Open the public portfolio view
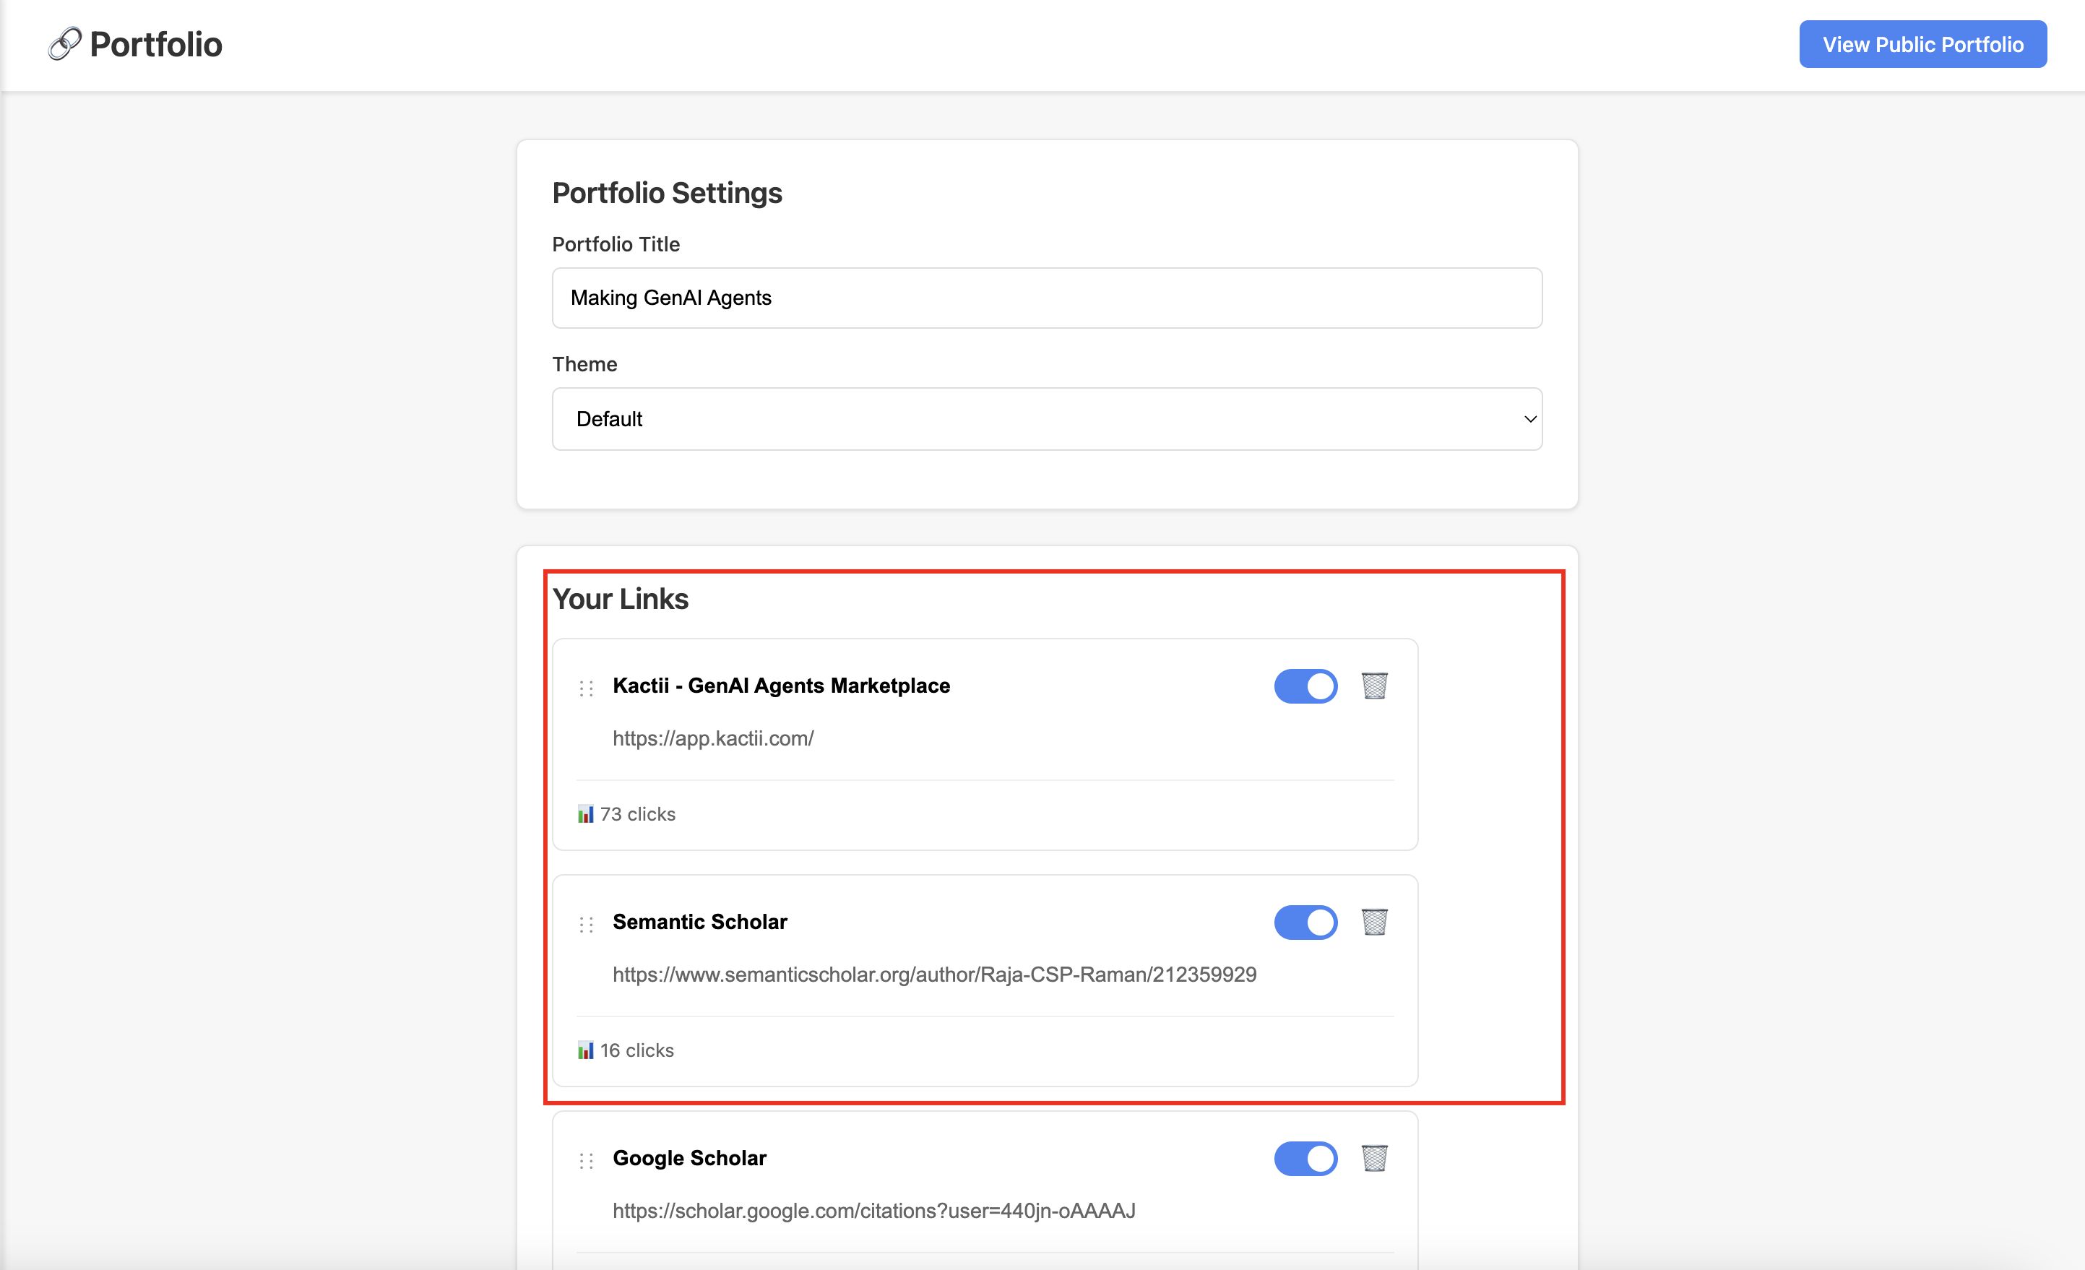Image resolution: width=2085 pixels, height=1270 pixels. 1922,44
